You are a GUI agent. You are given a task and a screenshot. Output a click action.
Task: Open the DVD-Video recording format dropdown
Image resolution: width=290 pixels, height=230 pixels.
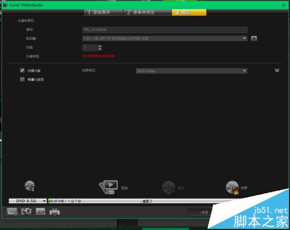(x=191, y=71)
